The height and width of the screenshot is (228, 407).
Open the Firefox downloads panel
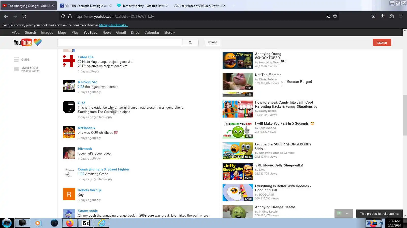382,16
